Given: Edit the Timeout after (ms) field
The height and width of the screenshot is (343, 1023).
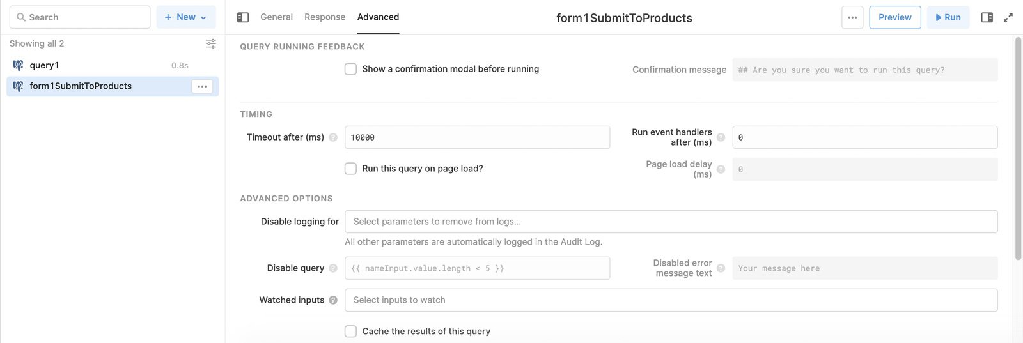Looking at the screenshot, I should click(477, 137).
